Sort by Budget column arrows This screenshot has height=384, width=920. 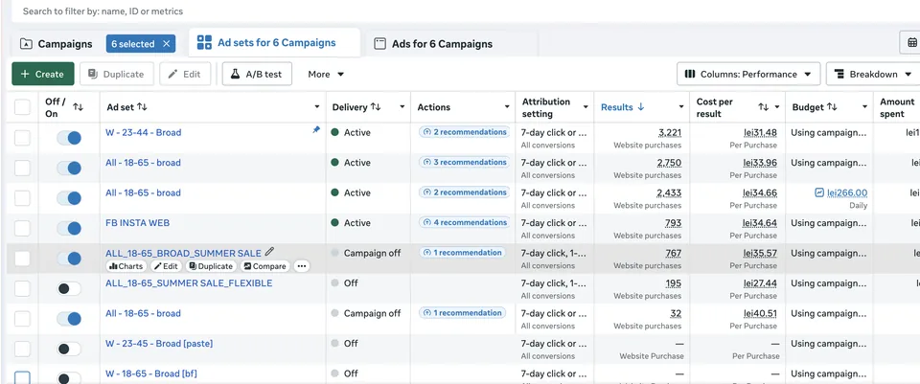[x=832, y=107]
